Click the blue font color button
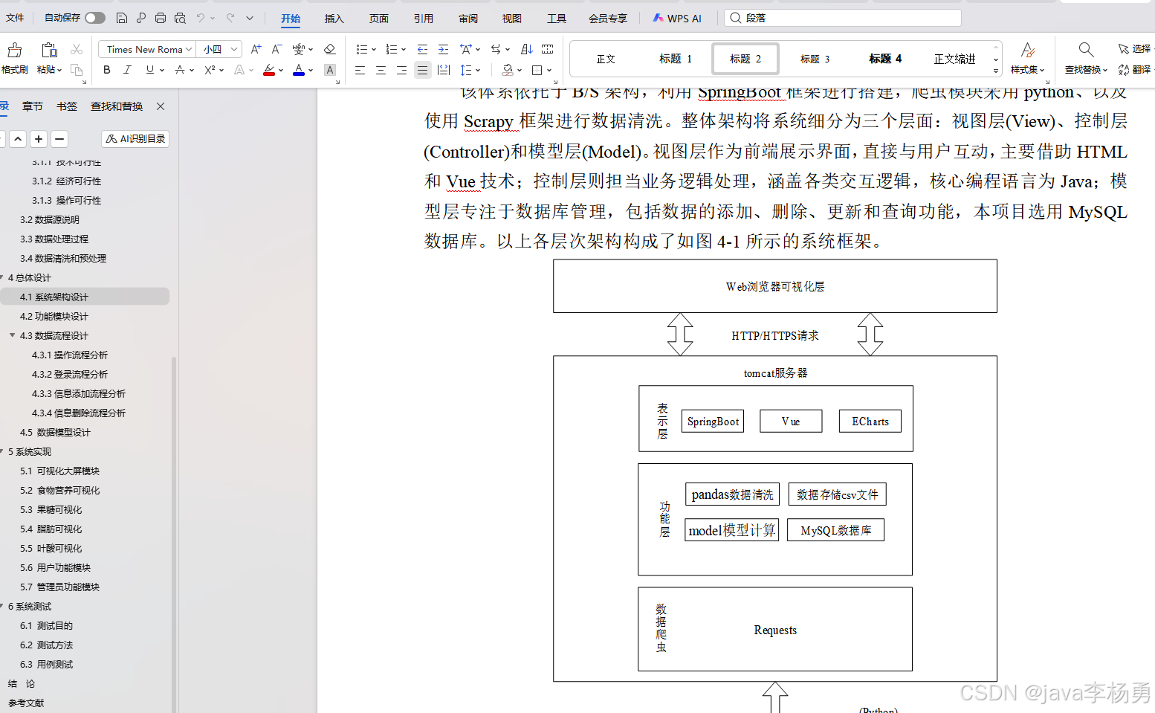 [299, 70]
